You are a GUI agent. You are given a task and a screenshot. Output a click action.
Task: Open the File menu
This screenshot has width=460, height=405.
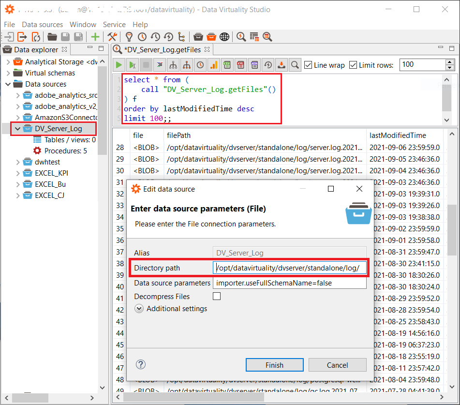[x=9, y=24]
